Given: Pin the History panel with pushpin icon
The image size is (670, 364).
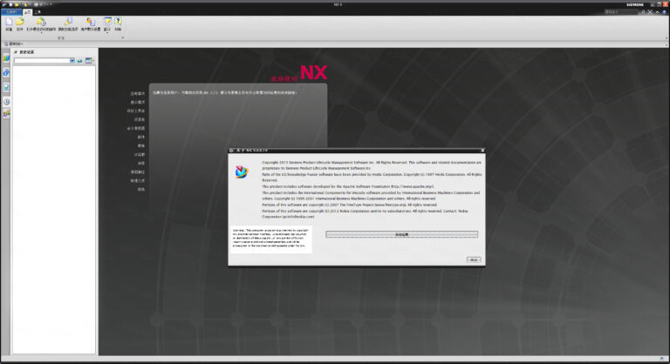Looking at the screenshot, I should pyautogui.click(x=16, y=52).
